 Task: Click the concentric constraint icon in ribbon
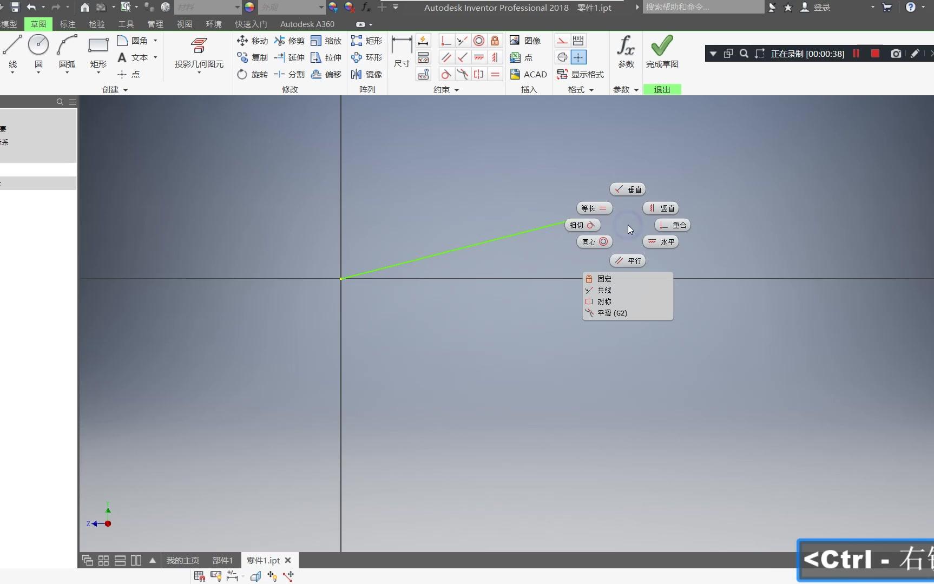tap(478, 41)
